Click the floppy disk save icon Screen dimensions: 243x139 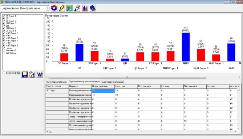[x=24, y=75]
